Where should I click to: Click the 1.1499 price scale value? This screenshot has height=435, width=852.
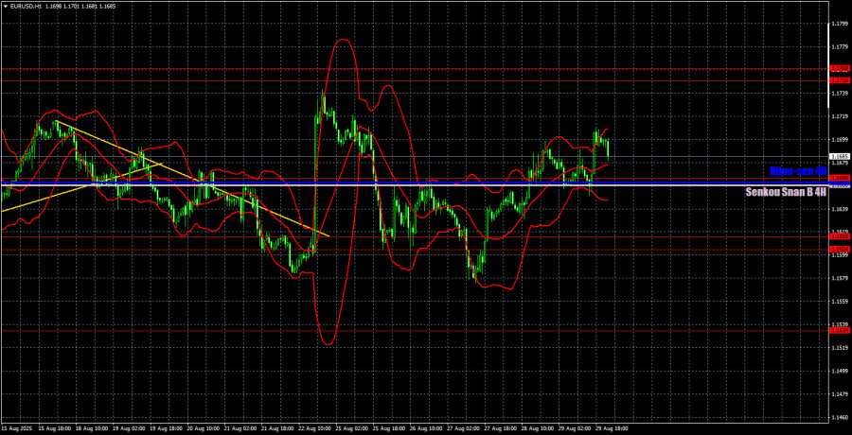(840, 371)
